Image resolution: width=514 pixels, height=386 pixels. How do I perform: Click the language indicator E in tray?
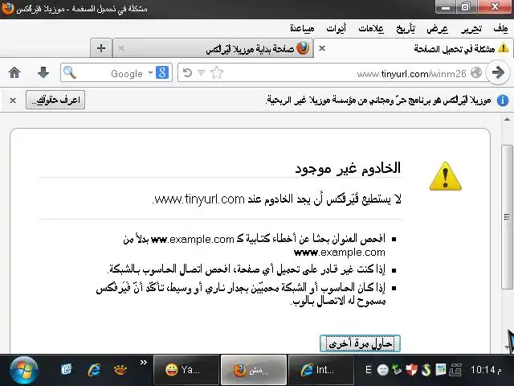pyautogui.click(x=369, y=370)
